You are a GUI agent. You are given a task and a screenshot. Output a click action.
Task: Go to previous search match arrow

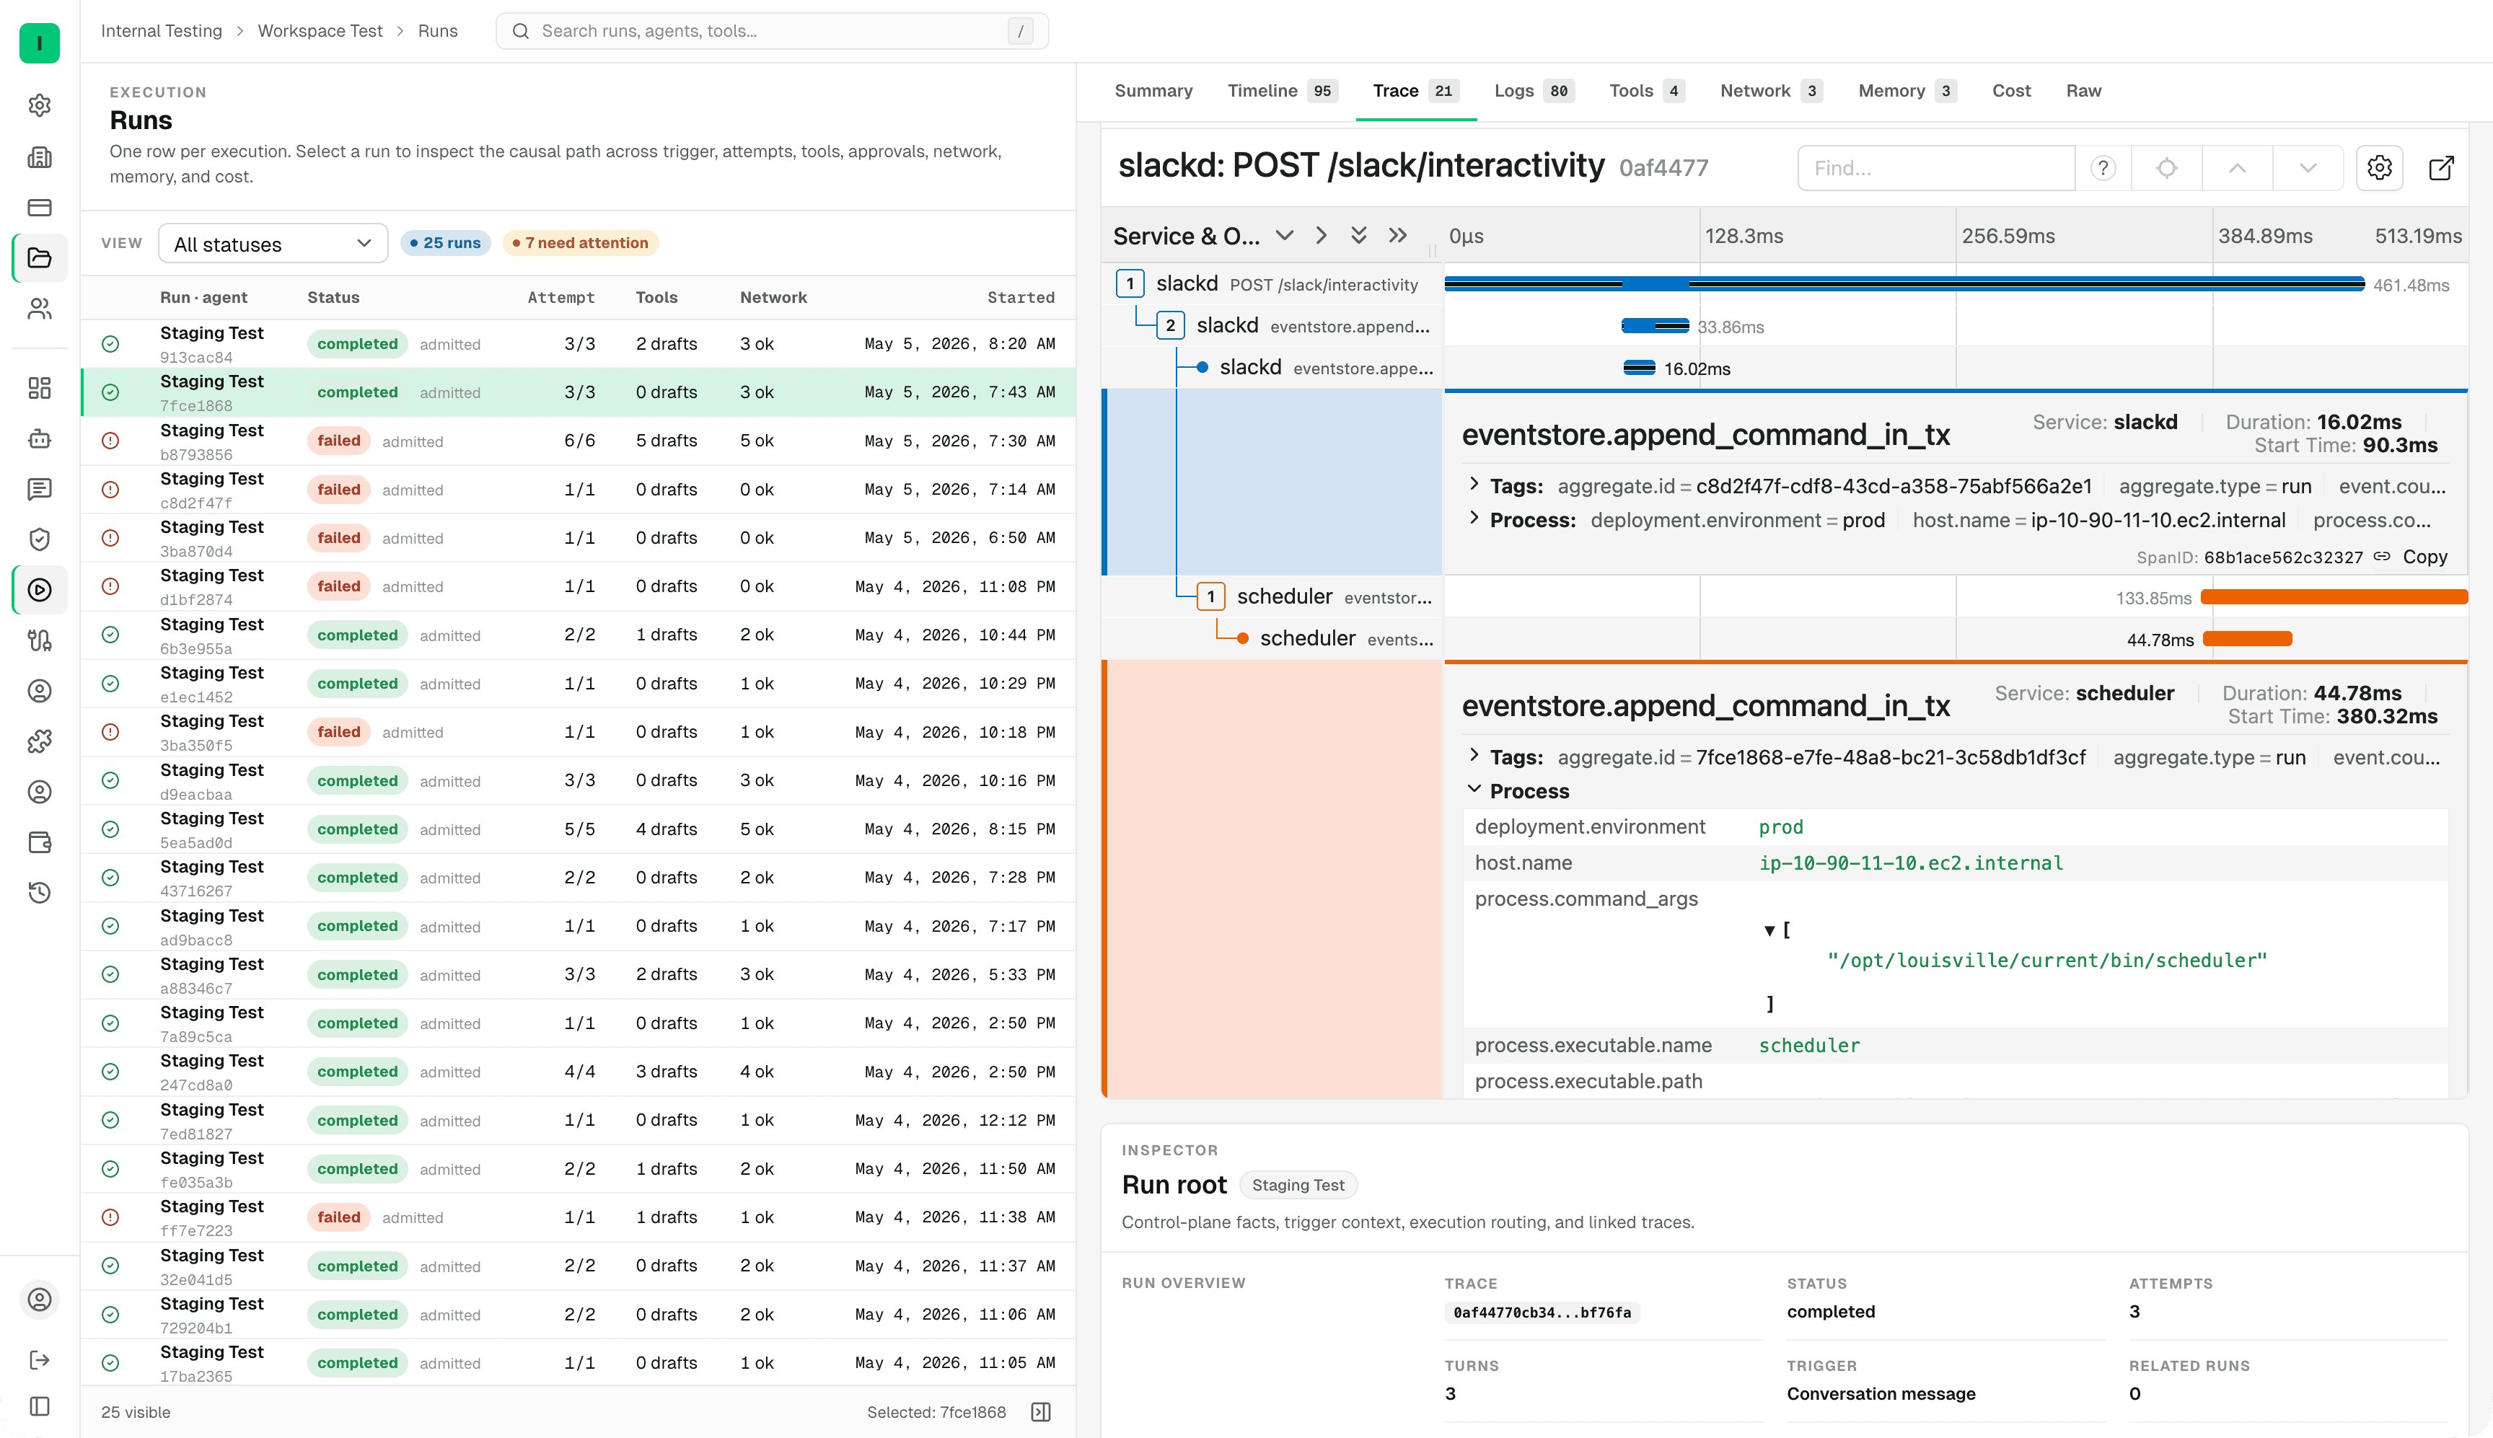pos(2237,168)
